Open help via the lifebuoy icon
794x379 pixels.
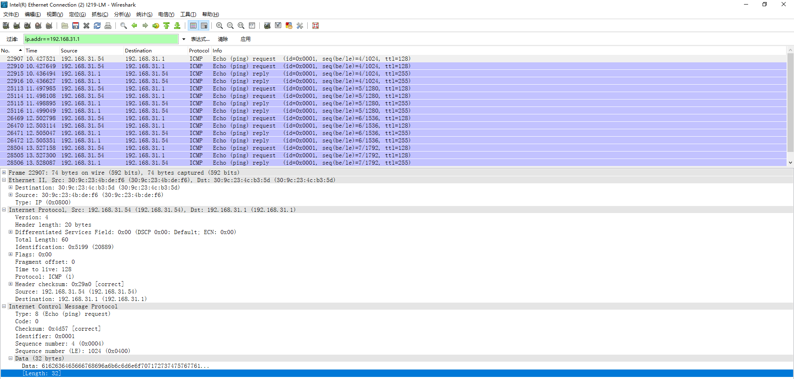tap(316, 26)
